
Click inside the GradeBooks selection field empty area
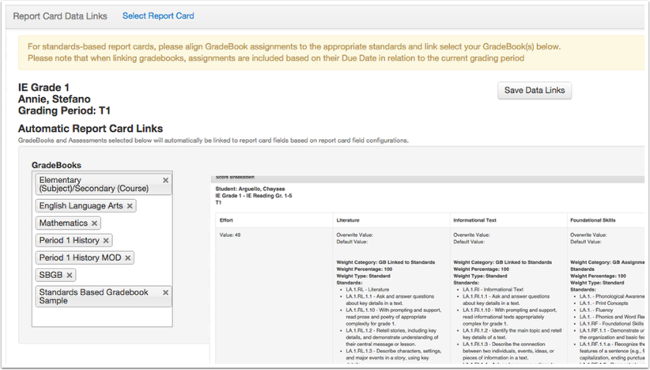pos(102,317)
